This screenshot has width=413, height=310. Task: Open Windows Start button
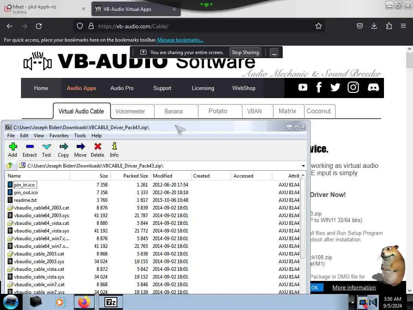click(10, 302)
